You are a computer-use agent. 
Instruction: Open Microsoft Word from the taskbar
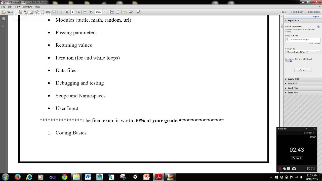click(88, 177)
